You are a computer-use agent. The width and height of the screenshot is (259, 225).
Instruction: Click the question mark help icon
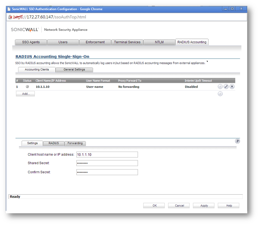(237, 141)
